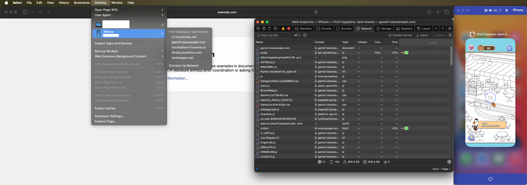Screen dimensions: 527x185
Task: Open Web Inspector settings gear
Action: tap(450, 29)
